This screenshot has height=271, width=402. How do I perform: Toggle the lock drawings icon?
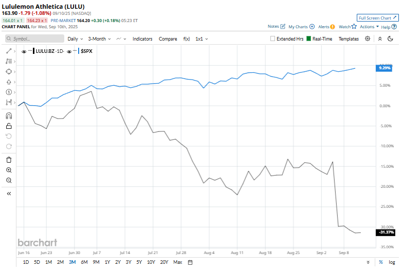pyautogui.click(x=9, y=126)
